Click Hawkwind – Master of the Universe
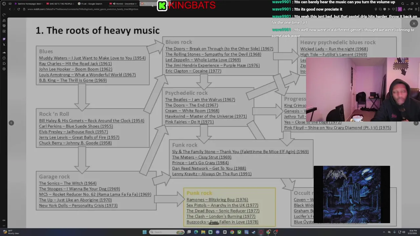 (x=206, y=116)
